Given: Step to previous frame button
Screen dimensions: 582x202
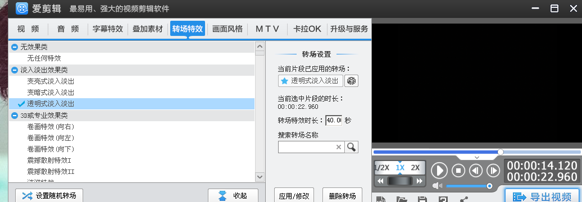Looking at the screenshot, I should 476,171.
